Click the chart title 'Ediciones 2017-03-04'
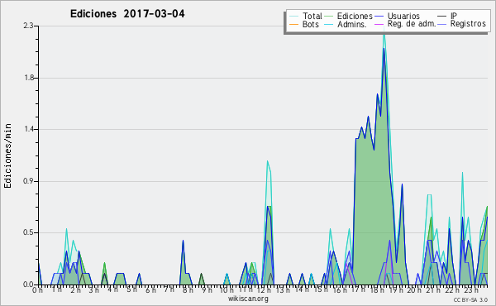 click(127, 14)
